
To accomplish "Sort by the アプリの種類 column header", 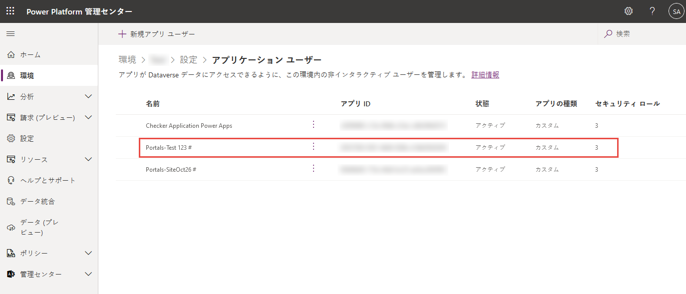I will tap(556, 104).
